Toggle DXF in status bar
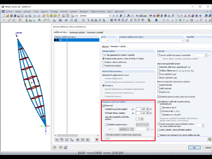This screenshot has height=159, width=212. 121,153
